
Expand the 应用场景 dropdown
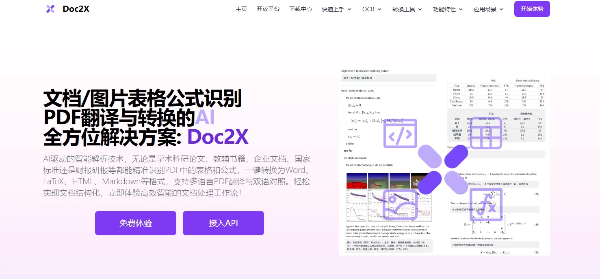[x=488, y=9]
